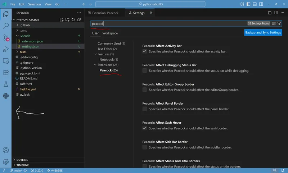
Task: Collapse the PYTHON-ABCD25 root folder
Action: click(14, 19)
